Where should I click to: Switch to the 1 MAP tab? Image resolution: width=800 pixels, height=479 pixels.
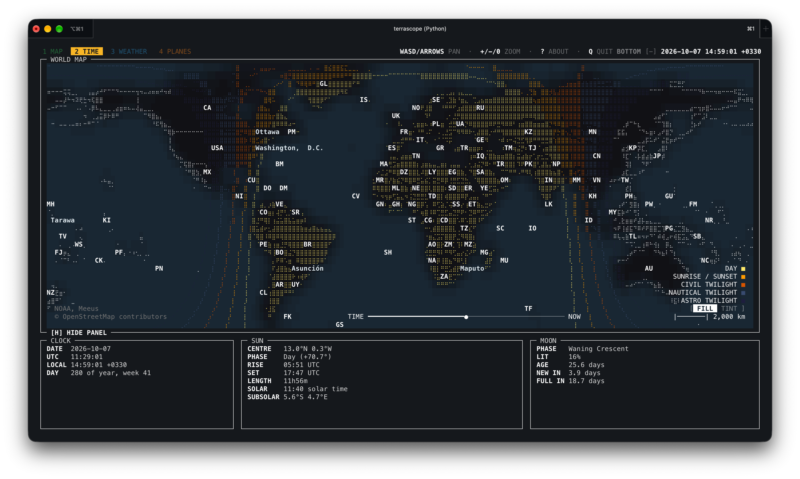click(53, 51)
